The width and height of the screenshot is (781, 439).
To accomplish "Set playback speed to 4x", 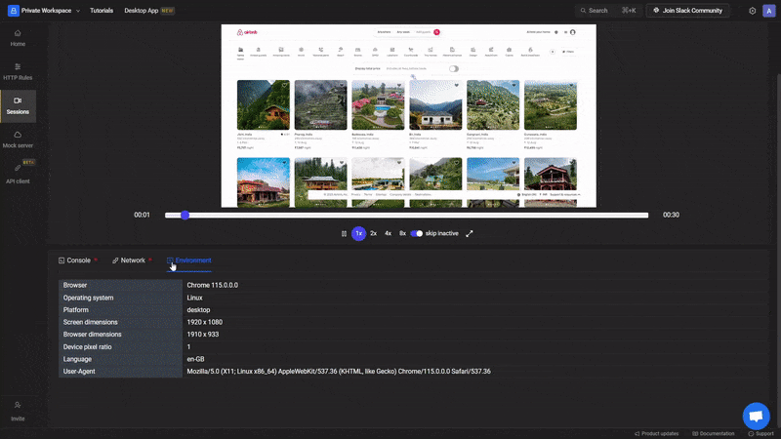I will [388, 233].
